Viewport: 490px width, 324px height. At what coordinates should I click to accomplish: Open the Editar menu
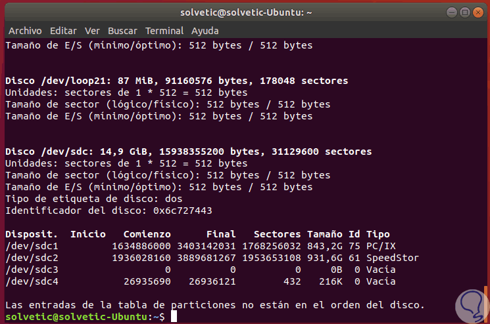coord(63,31)
